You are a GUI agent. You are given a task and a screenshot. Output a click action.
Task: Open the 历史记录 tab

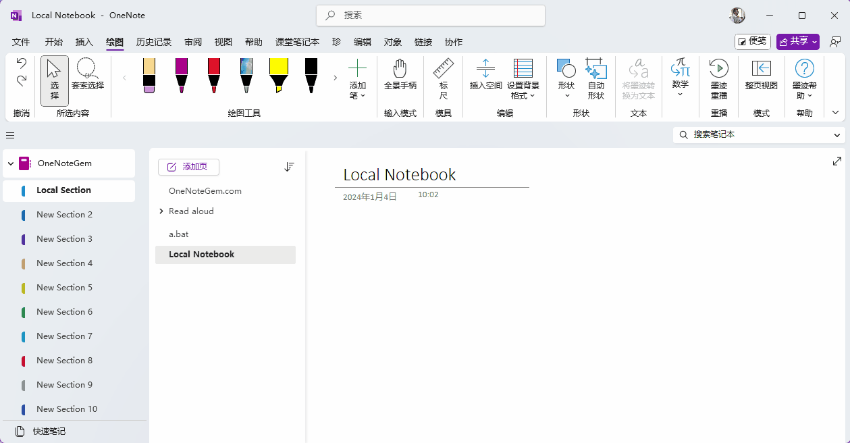[x=154, y=42]
